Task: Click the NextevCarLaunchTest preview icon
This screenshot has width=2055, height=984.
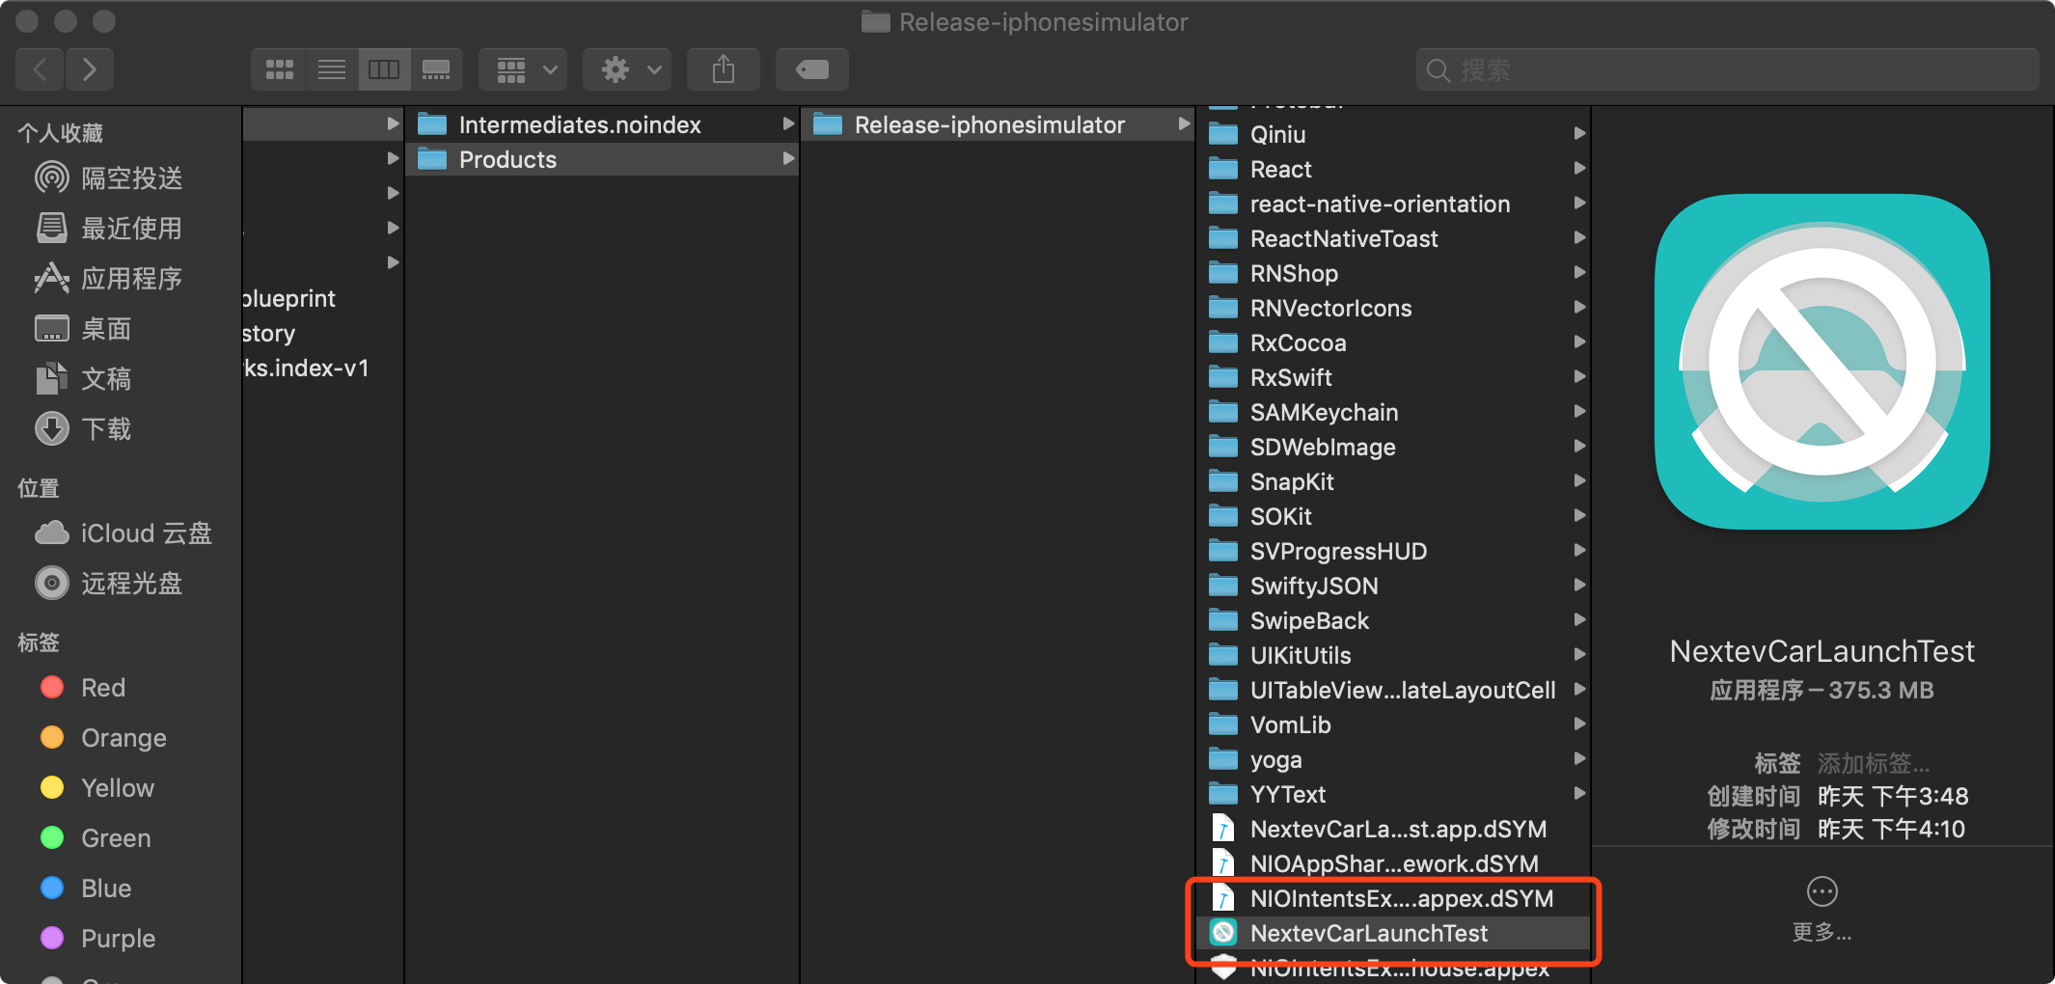Action: 1822,362
